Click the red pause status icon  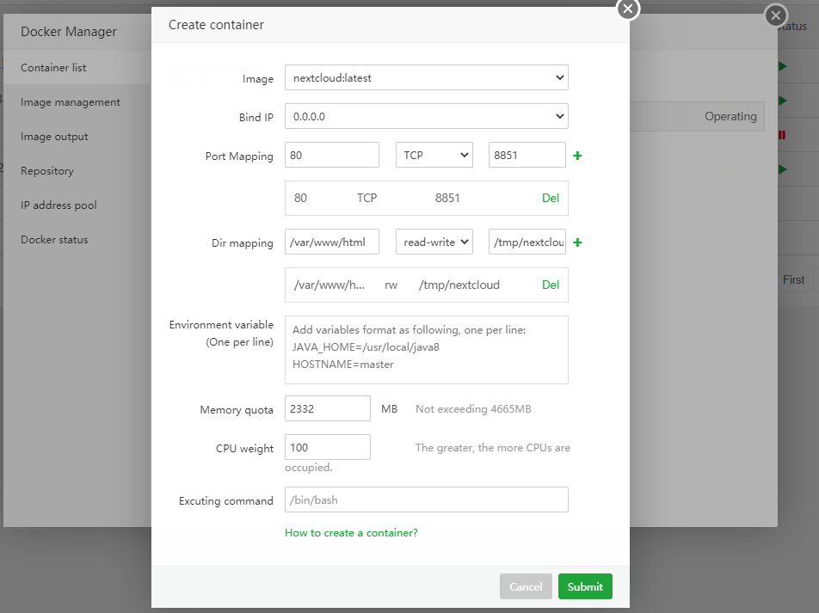(782, 135)
